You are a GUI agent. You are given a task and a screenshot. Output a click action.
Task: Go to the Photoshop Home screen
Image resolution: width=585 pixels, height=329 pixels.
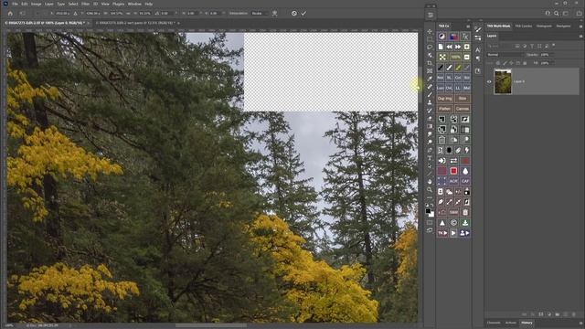(10, 14)
